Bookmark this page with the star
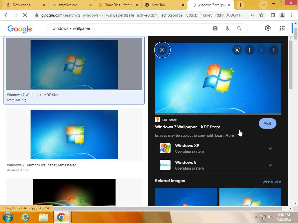 [261, 15]
